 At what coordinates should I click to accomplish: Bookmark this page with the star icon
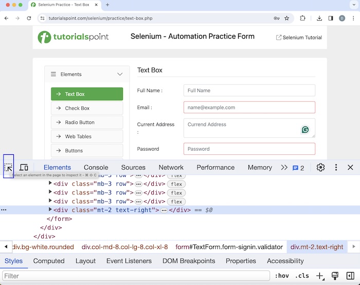point(287,18)
